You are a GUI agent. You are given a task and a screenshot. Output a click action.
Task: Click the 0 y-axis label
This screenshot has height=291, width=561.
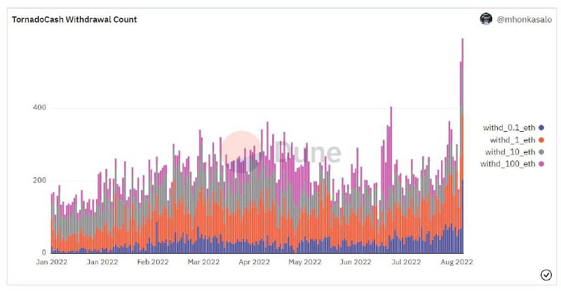(44, 252)
